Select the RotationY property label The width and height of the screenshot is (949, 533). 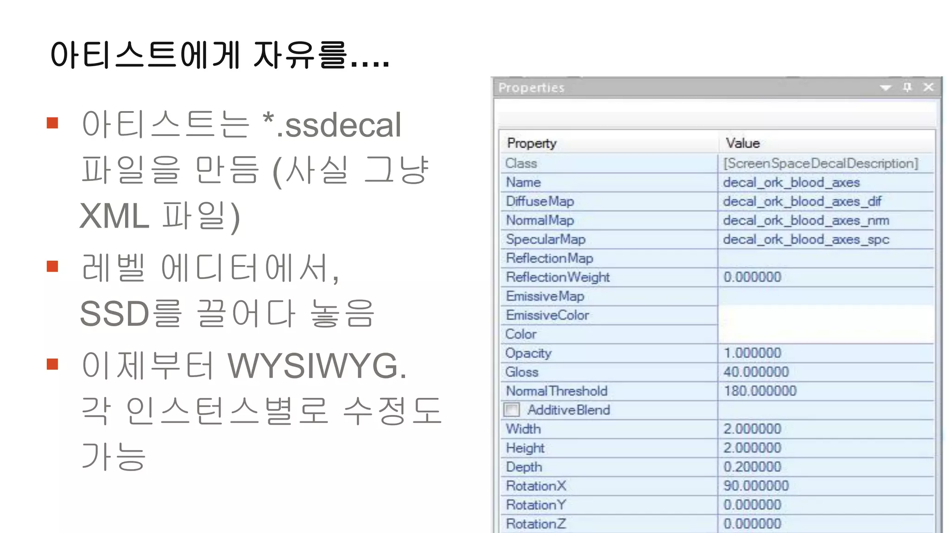(x=536, y=505)
